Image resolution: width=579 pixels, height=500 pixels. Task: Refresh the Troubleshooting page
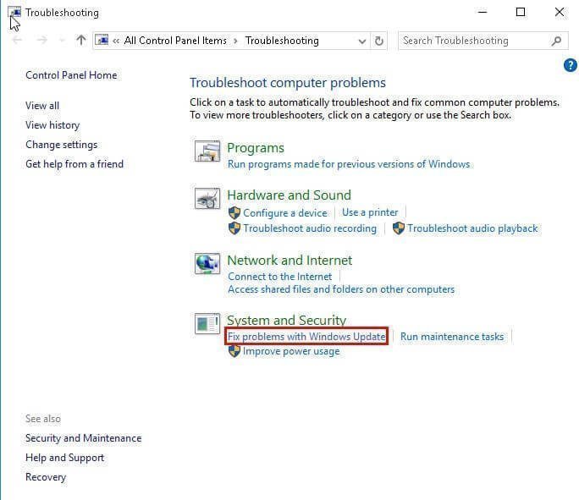(379, 41)
